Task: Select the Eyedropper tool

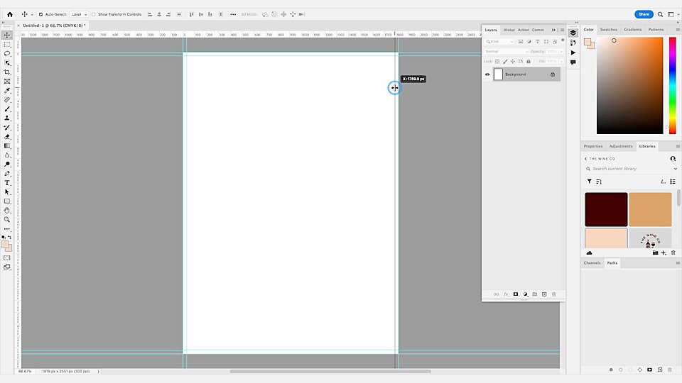Action: pyautogui.click(x=7, y=90)
